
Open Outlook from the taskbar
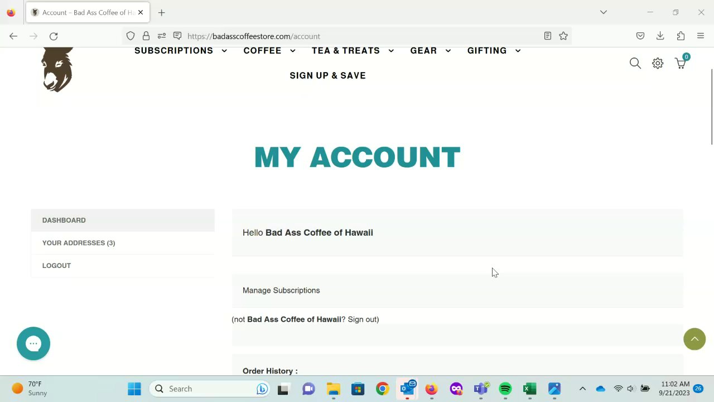(x=407, y=389)
